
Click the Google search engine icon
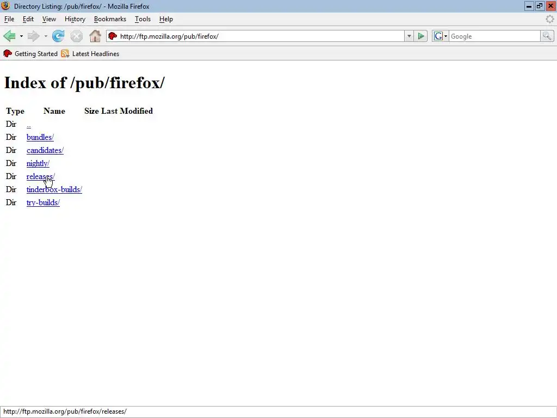438,36
